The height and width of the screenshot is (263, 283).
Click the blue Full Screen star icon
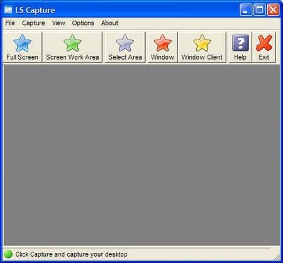(x=22, y=43)
